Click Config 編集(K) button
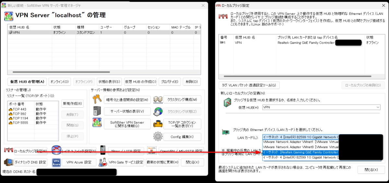Screen dimensions: 389x183 pos(182,137)
